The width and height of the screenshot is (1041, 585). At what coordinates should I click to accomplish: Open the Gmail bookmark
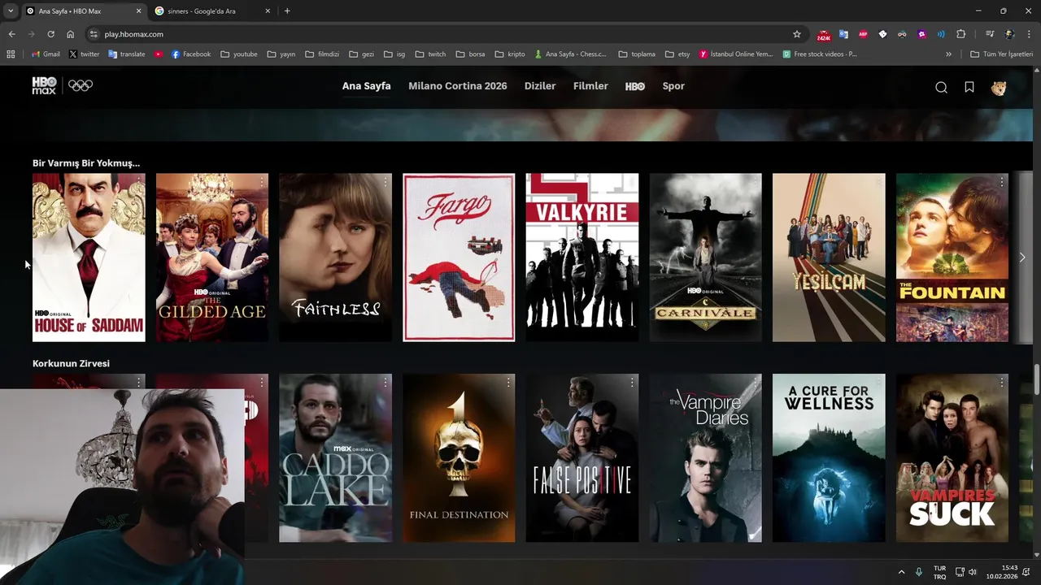click(46, 54)
